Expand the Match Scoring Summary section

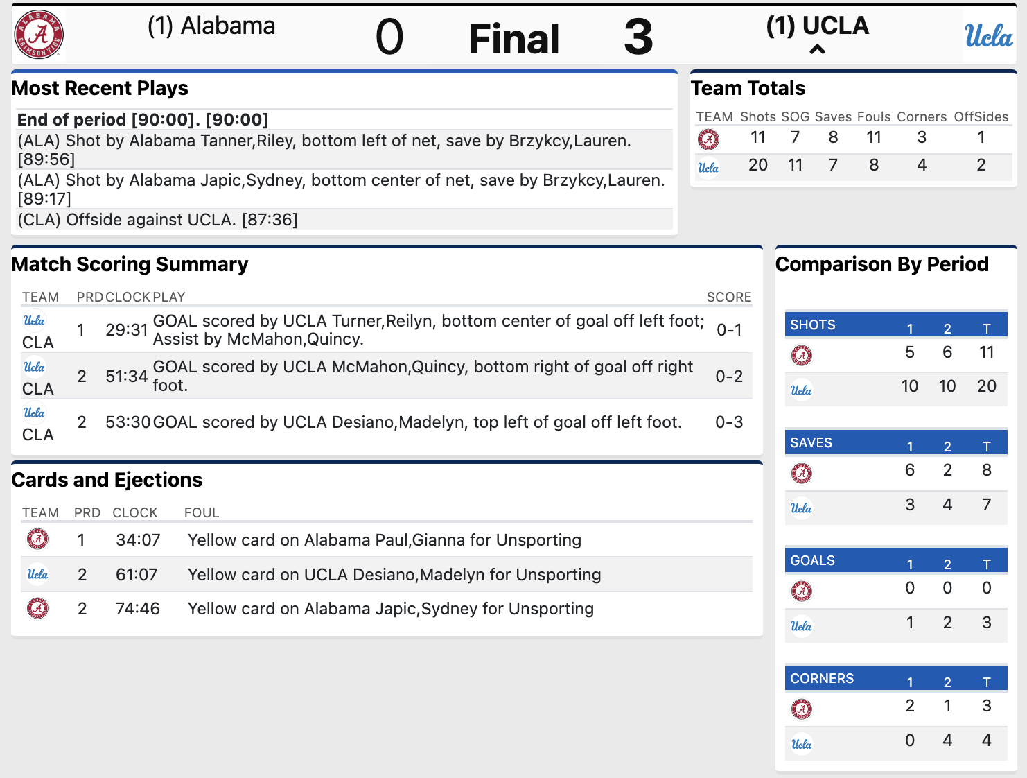tap(130, 264)
